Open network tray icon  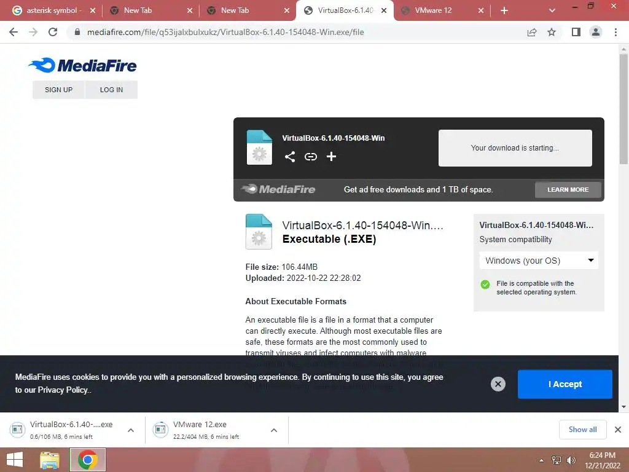point(557,460)
